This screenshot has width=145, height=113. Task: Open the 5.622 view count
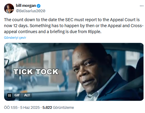click(47, 108)
